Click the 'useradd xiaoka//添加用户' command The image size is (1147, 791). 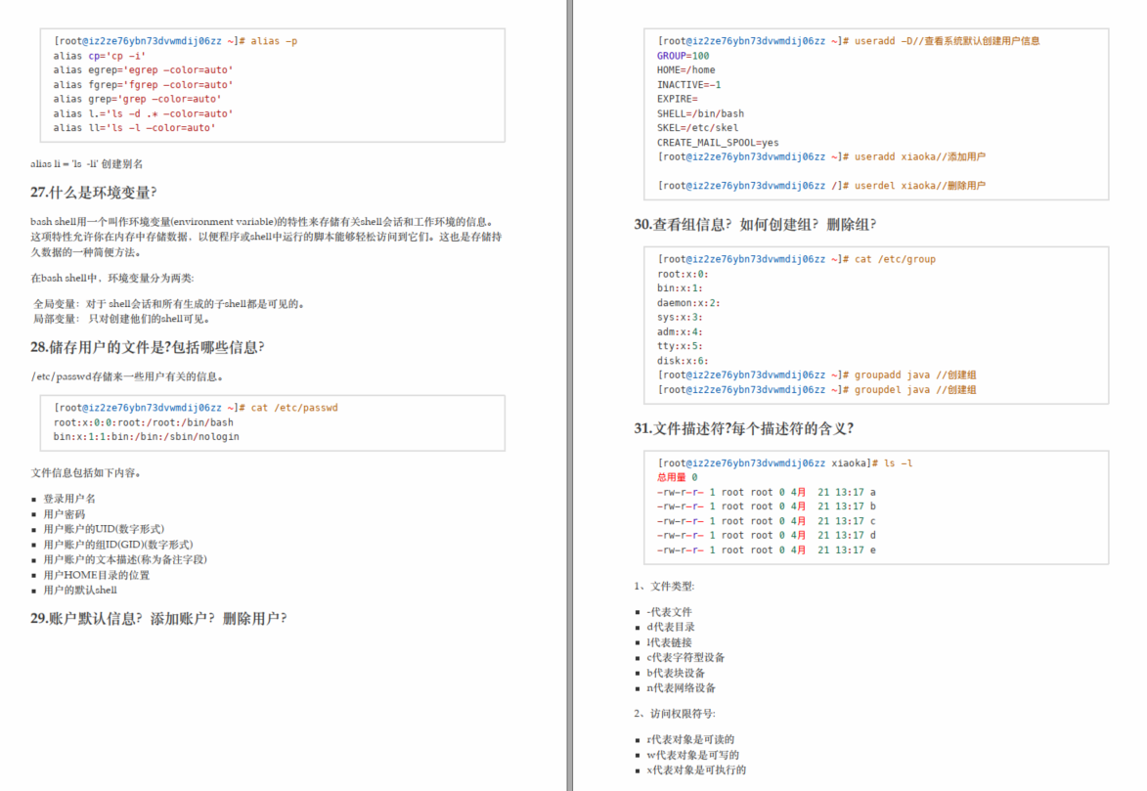tap(821, 156)
